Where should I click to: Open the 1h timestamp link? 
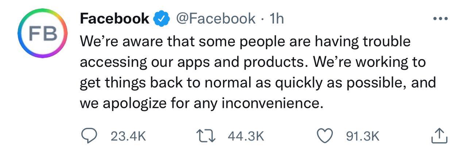[276, 19]
